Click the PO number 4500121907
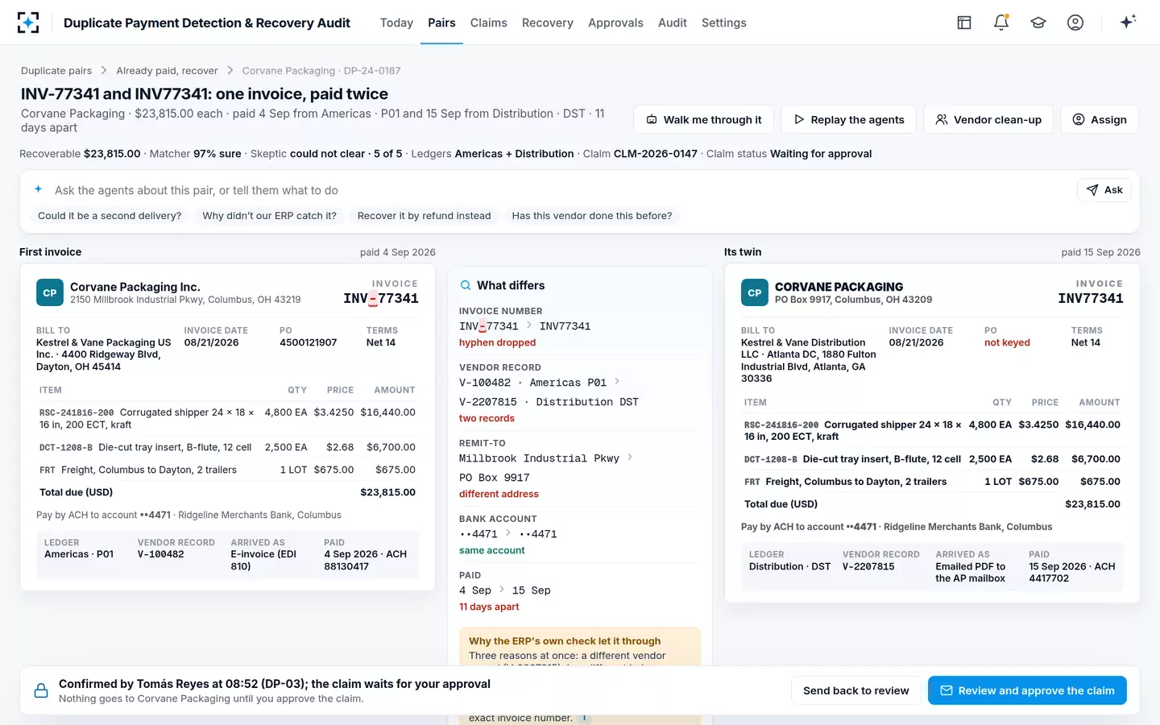 [309, 342]
